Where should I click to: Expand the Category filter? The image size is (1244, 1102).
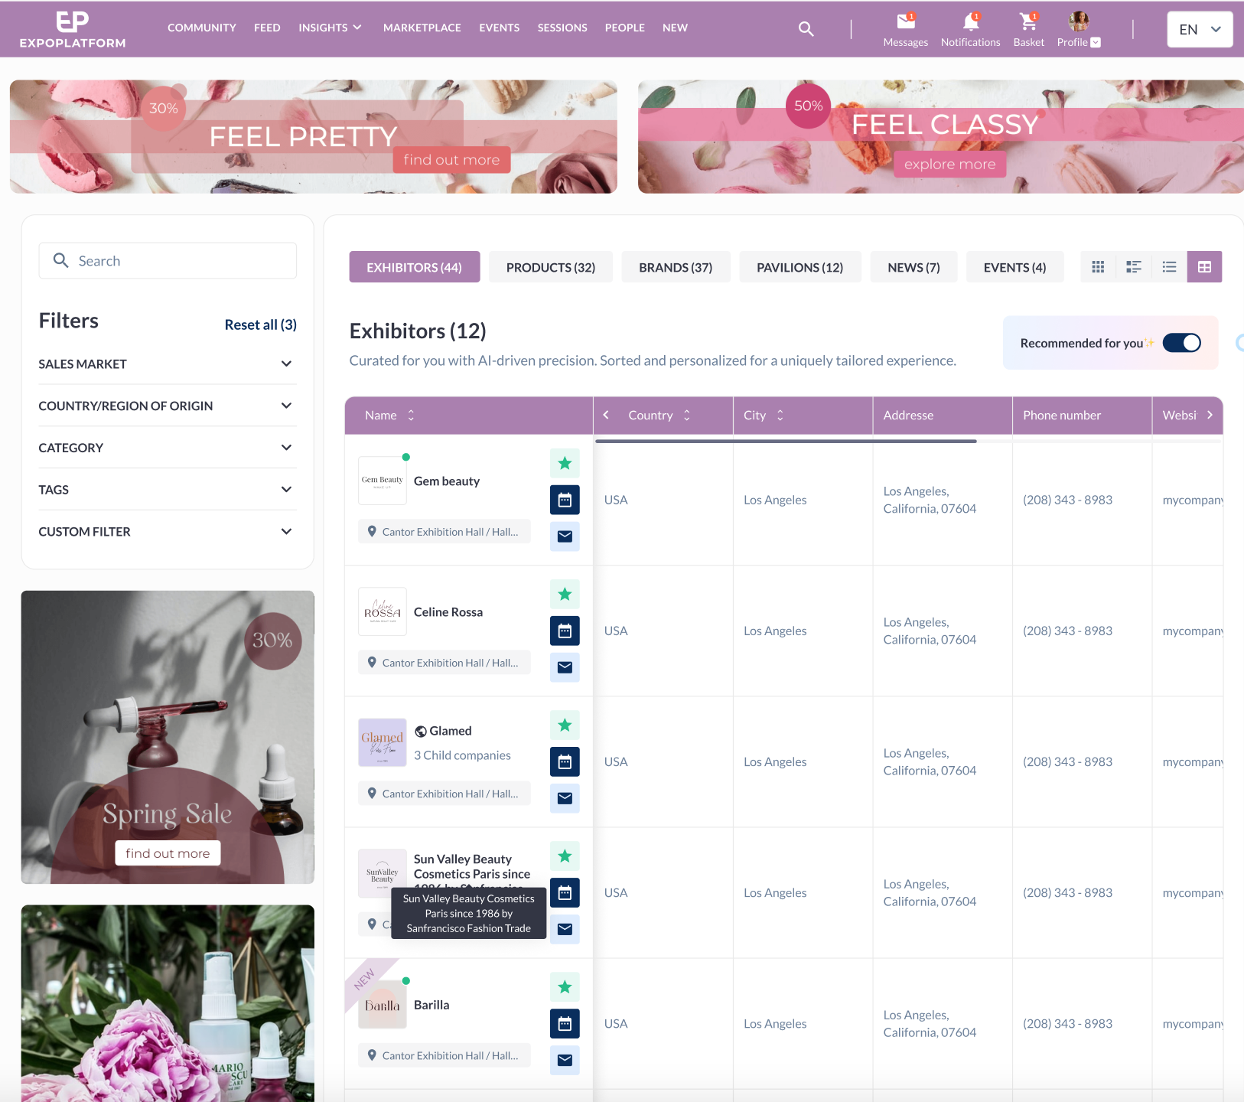(167, 448)
